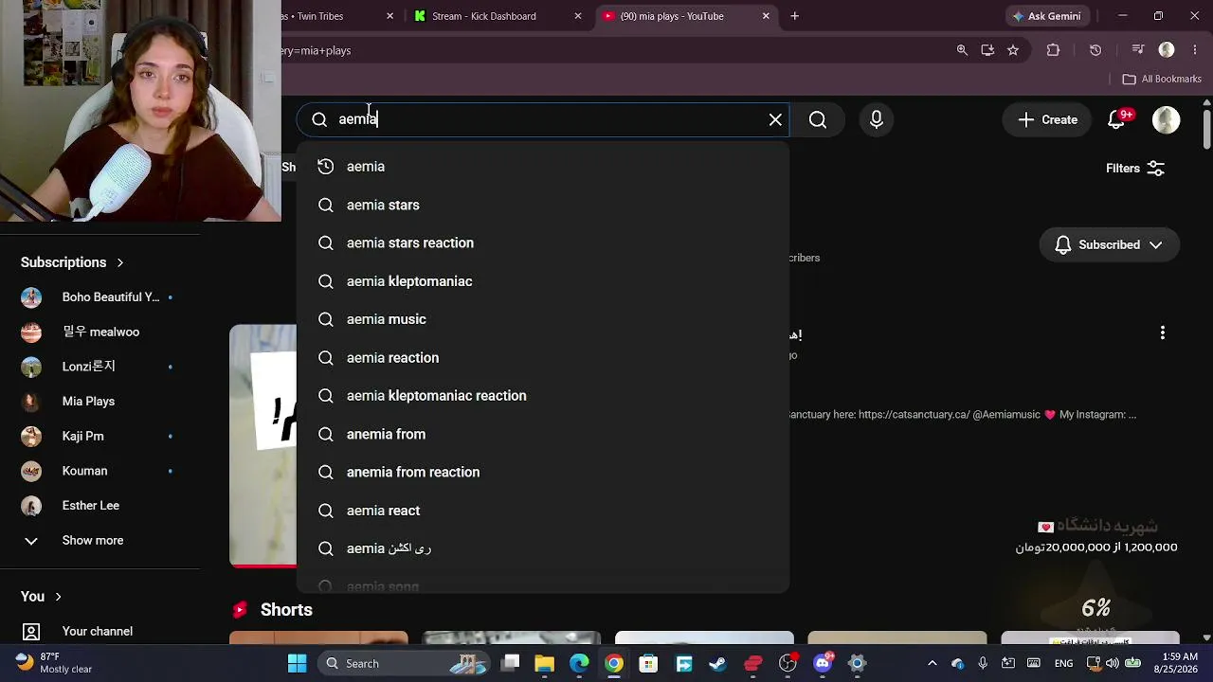Open Your channel in sidebar
The width and height of the screenshot is (1213, 682).
(x=98, y=631)
